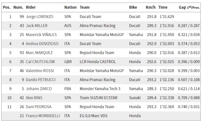Open Marc MARQUEZ rider entry
Screen dimensions: 203x122
pos(39,52)
